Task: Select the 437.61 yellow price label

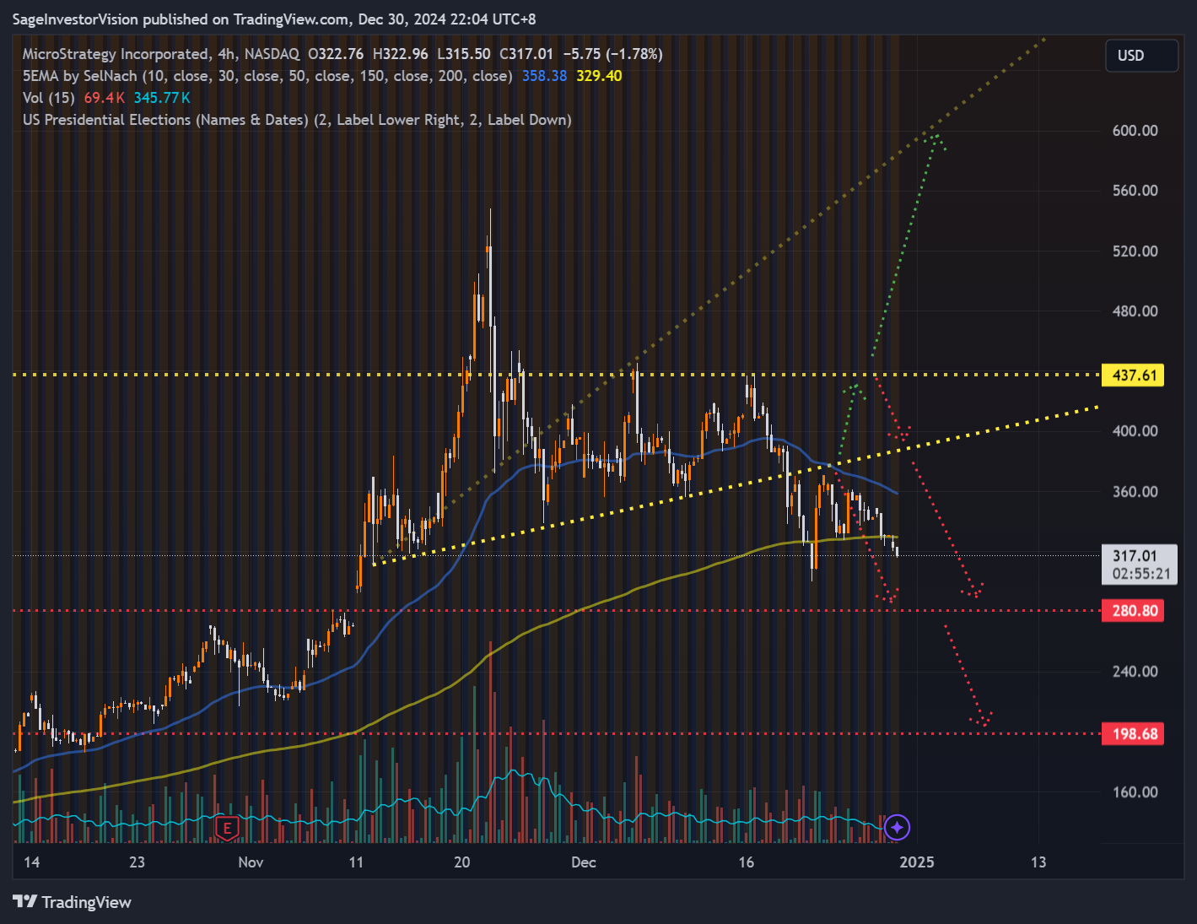Action: pyautogui.click(x=1133, y=375)
